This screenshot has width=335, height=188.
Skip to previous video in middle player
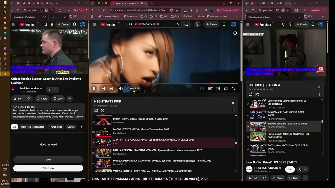coord(103,89)
